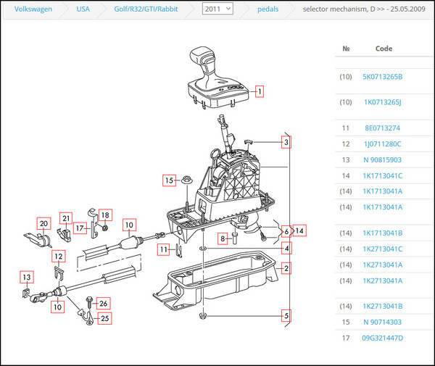Open part code 8E0713274 link
This screenshot has height=366, width=435.
383,128
